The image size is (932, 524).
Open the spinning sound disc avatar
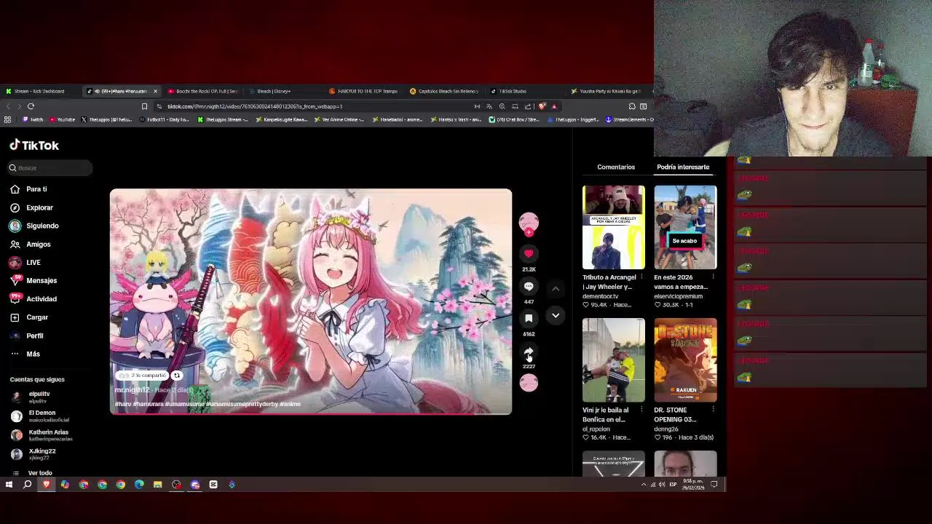tap(529, 383)
